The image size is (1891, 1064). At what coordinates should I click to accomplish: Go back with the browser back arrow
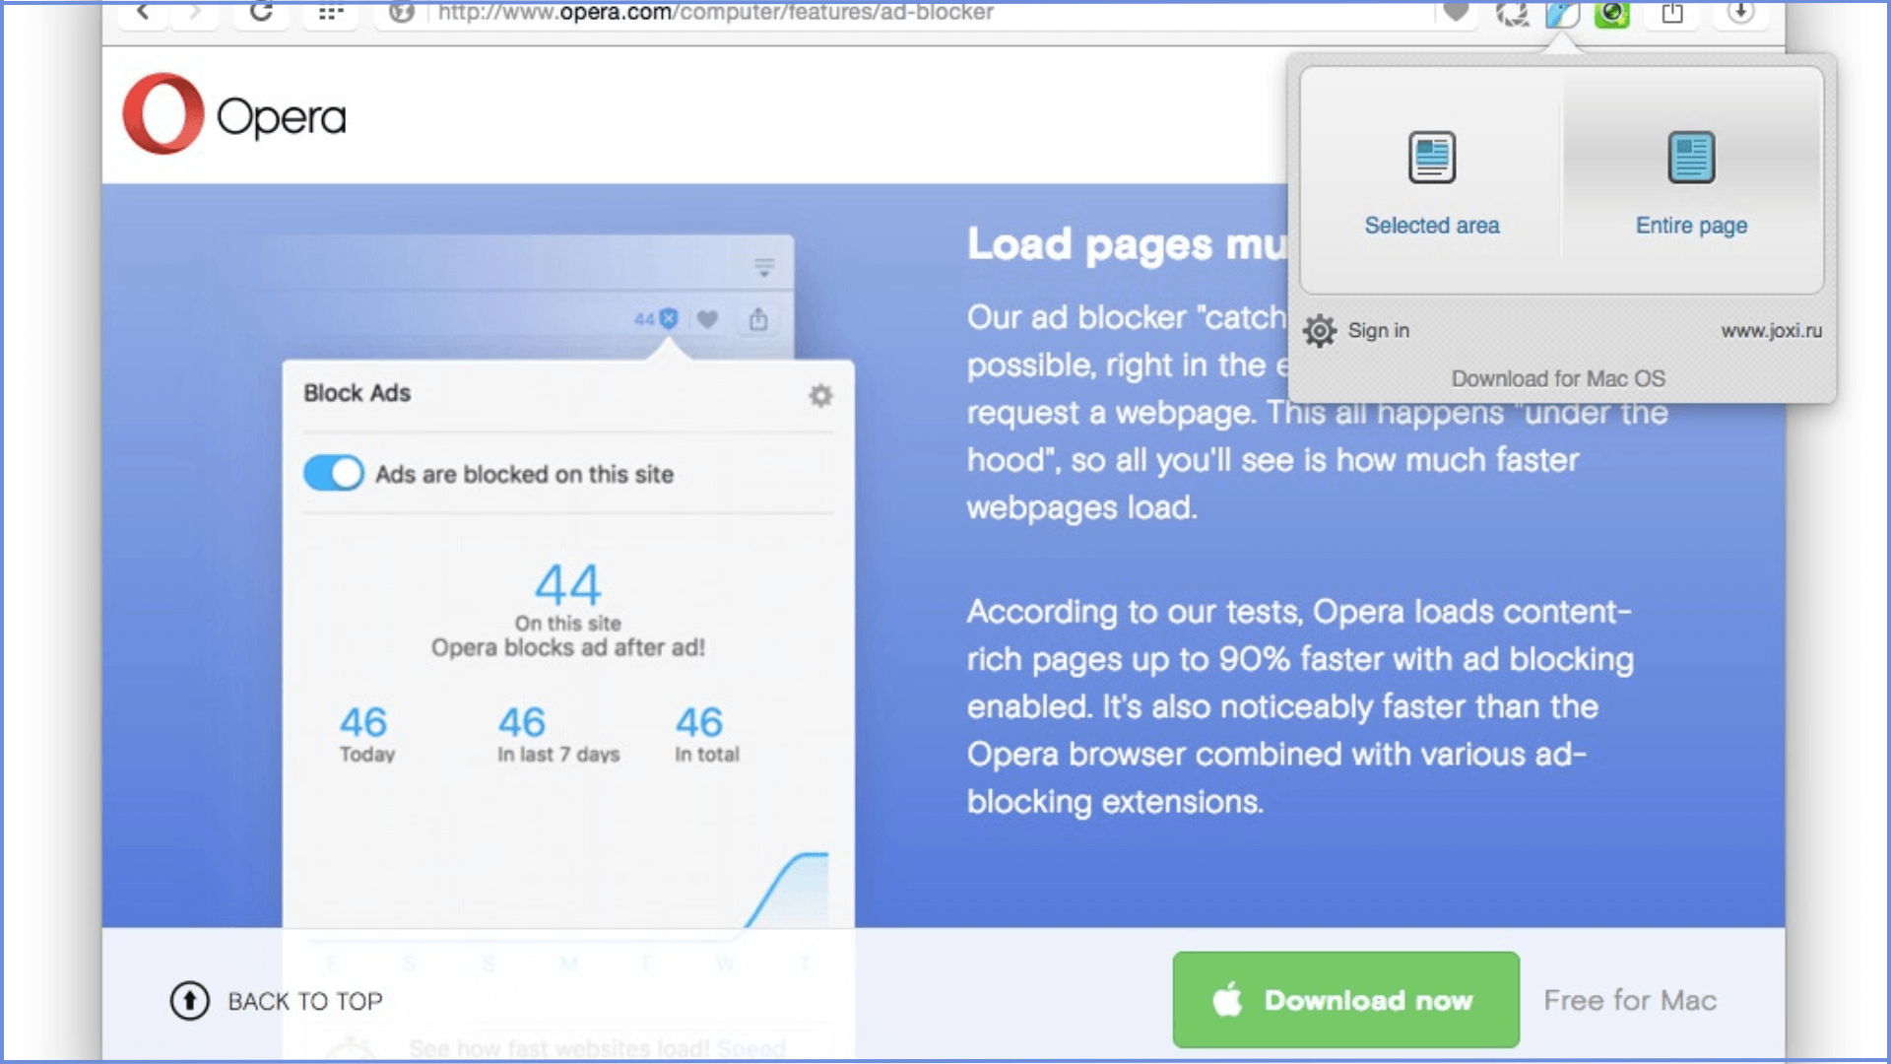[144, 12]
